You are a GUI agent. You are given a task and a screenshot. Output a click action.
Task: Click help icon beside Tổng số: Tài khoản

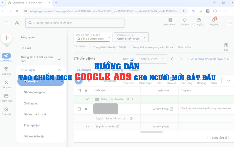pos(117,127)
